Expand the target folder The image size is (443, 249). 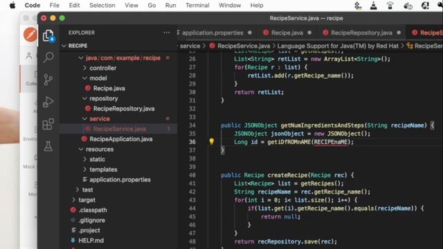(x=74, y=200)
